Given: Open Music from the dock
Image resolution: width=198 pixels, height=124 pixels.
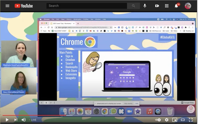Looking at the screenshot, I should (150, 111).
